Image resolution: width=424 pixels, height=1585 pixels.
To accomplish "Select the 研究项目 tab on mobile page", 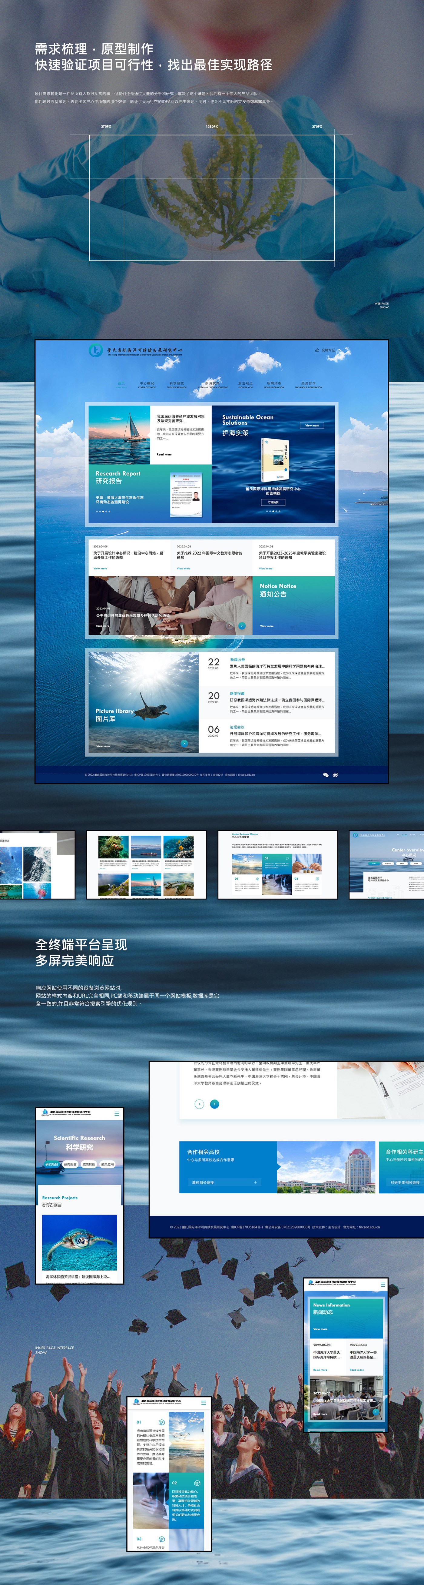I will coord(52,1164).
